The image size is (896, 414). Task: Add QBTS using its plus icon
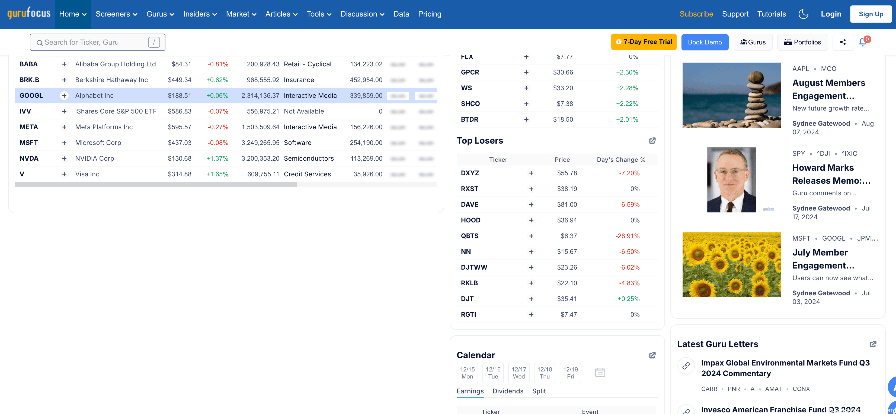[x=531, y=236]
